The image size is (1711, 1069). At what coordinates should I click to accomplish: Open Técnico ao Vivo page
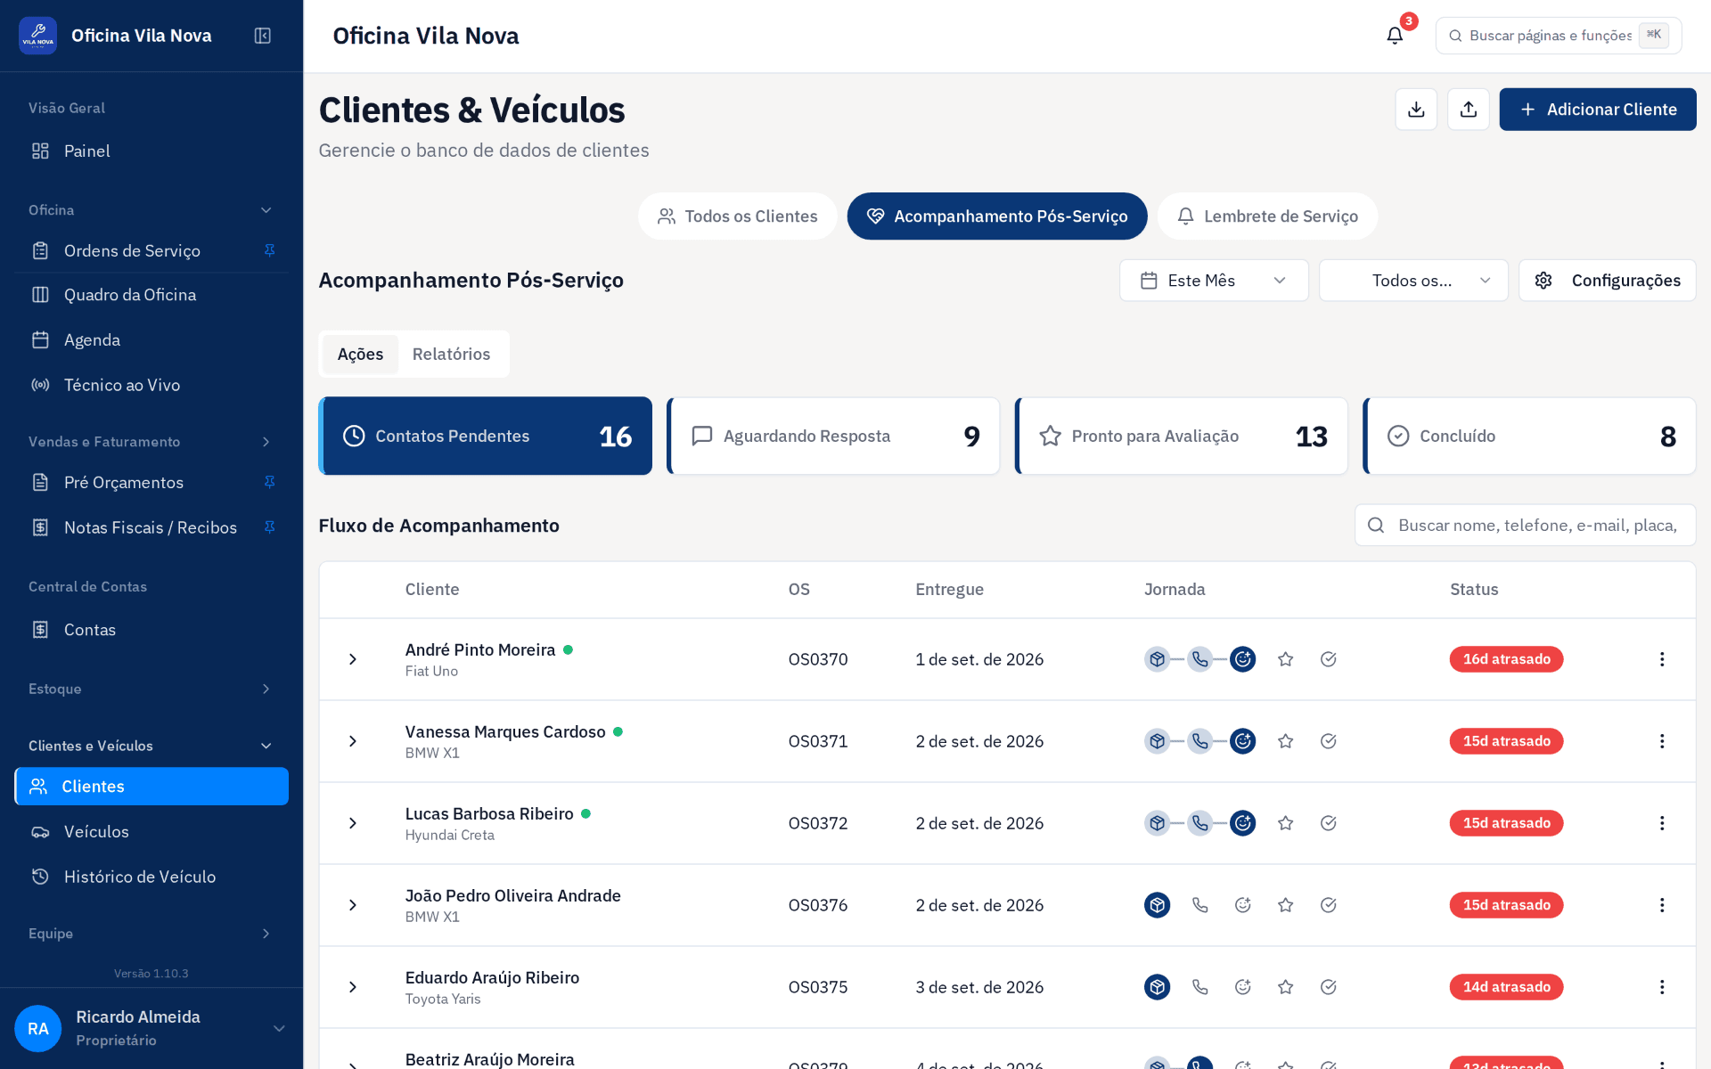151,385
